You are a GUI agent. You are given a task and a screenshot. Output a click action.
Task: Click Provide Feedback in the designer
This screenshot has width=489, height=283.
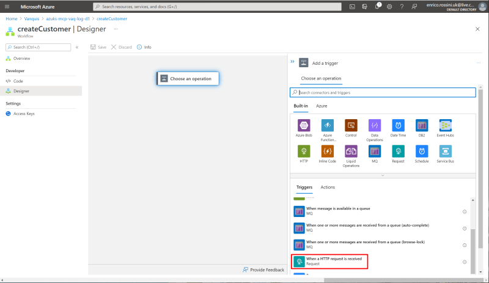coord(263,270)
